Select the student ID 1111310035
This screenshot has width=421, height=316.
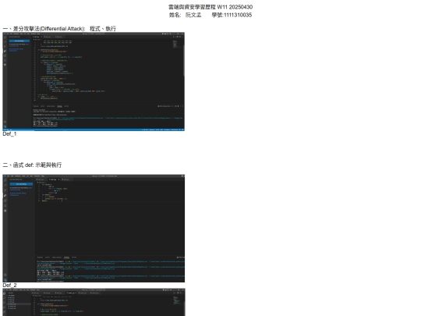(238, 15)
